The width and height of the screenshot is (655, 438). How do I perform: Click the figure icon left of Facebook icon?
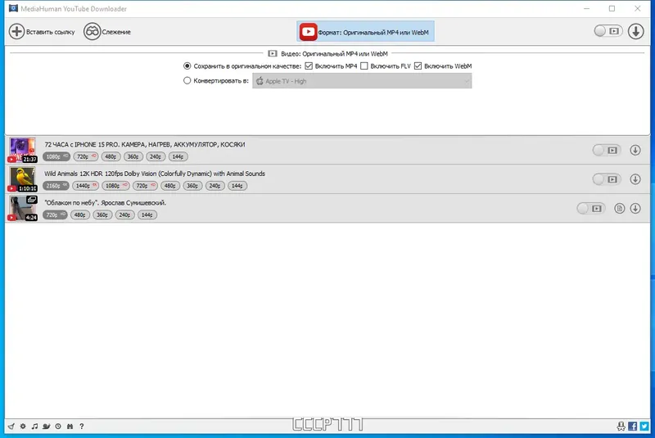(x=621, y=426)
